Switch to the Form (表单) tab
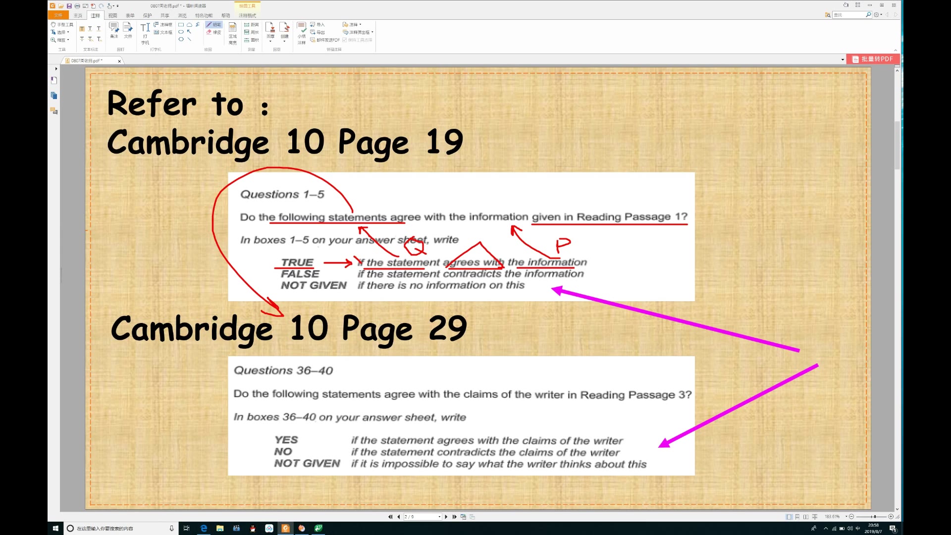The image size is (951, 535). coord(130,15)
